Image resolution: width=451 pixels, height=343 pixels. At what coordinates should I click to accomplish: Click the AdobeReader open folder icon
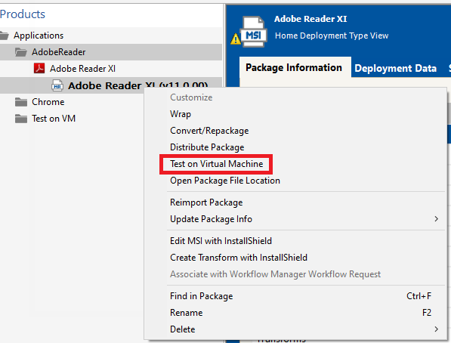click(x=21, y=52)
